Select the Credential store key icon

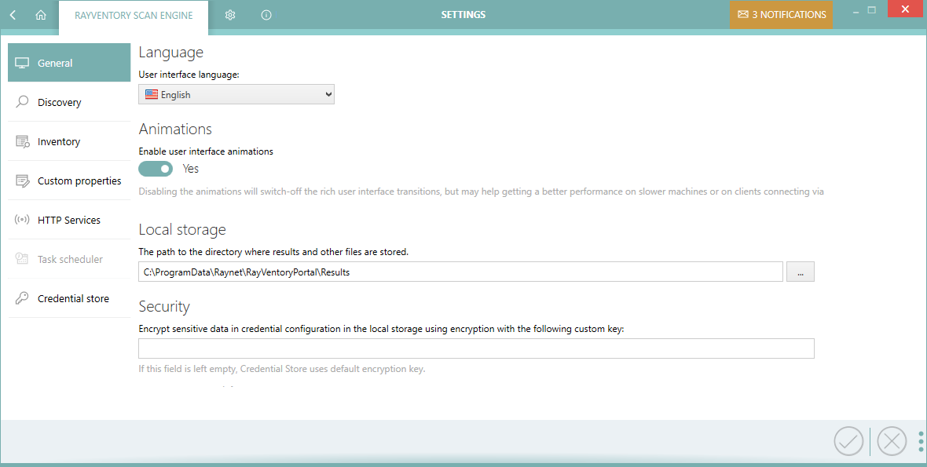[21, 298]
